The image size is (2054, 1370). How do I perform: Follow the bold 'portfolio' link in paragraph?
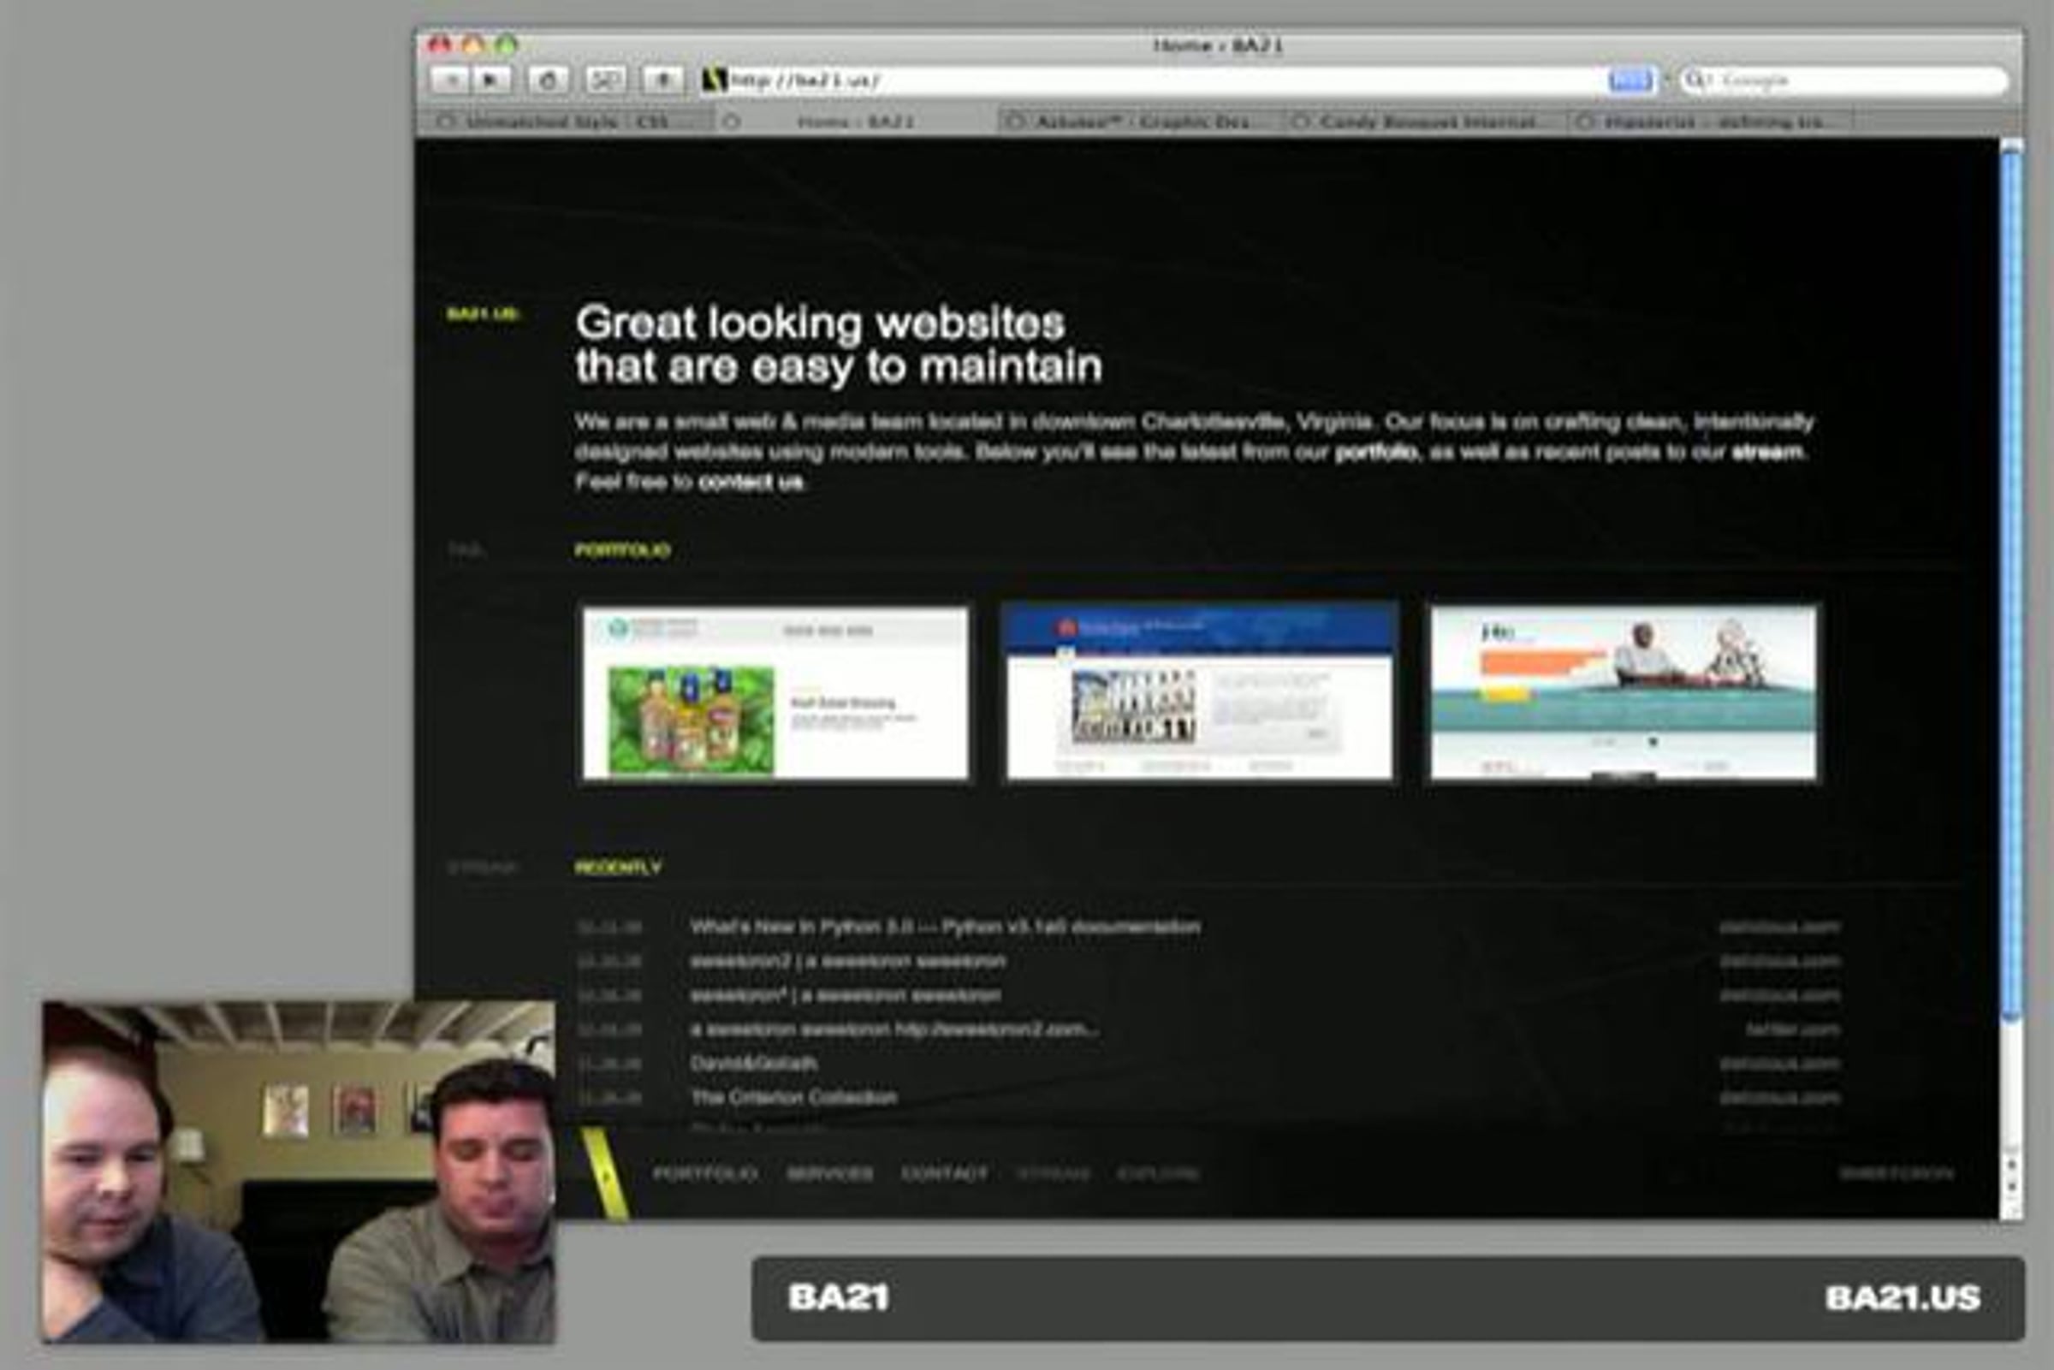(x=1375, y=453)
